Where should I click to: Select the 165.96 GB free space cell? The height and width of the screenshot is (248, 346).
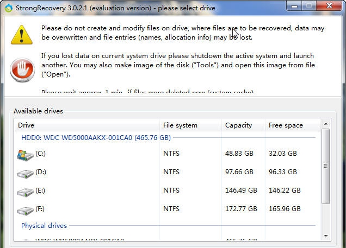coord(285,209)
